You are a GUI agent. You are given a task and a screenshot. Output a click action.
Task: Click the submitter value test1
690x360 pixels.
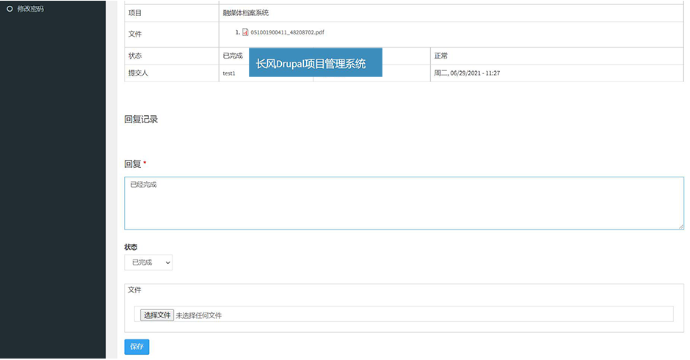[x=229, y=73]
